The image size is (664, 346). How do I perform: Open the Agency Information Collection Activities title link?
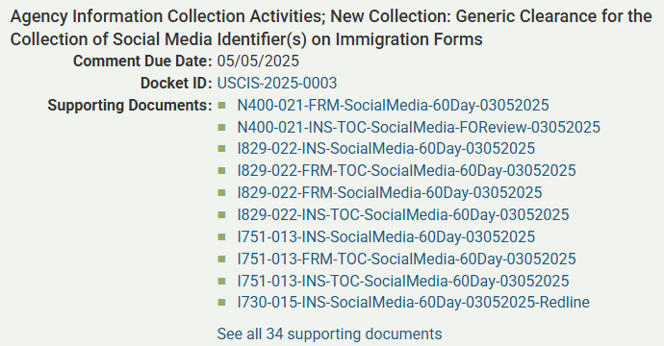pos(331,28)
